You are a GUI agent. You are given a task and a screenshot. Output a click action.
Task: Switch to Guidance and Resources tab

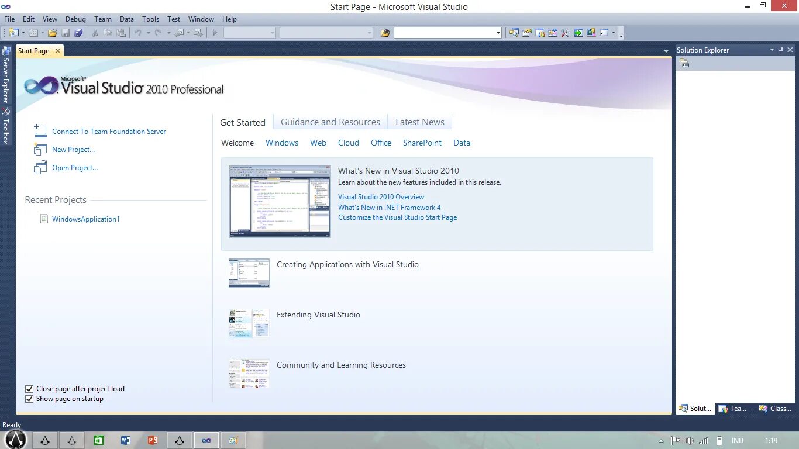coord(330,122)
